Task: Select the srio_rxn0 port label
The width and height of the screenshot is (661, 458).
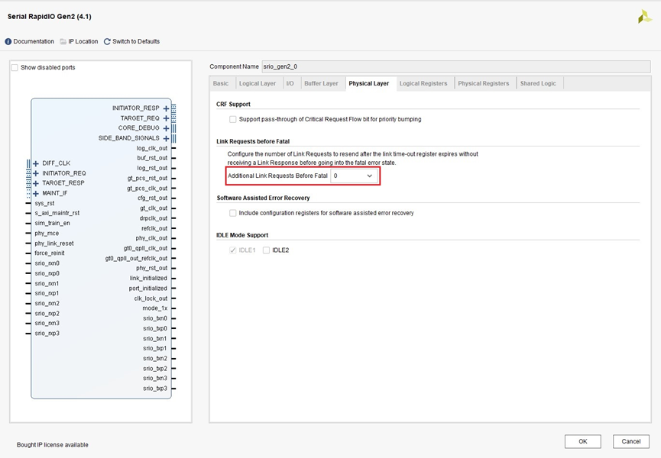Action: pos(47,263)
